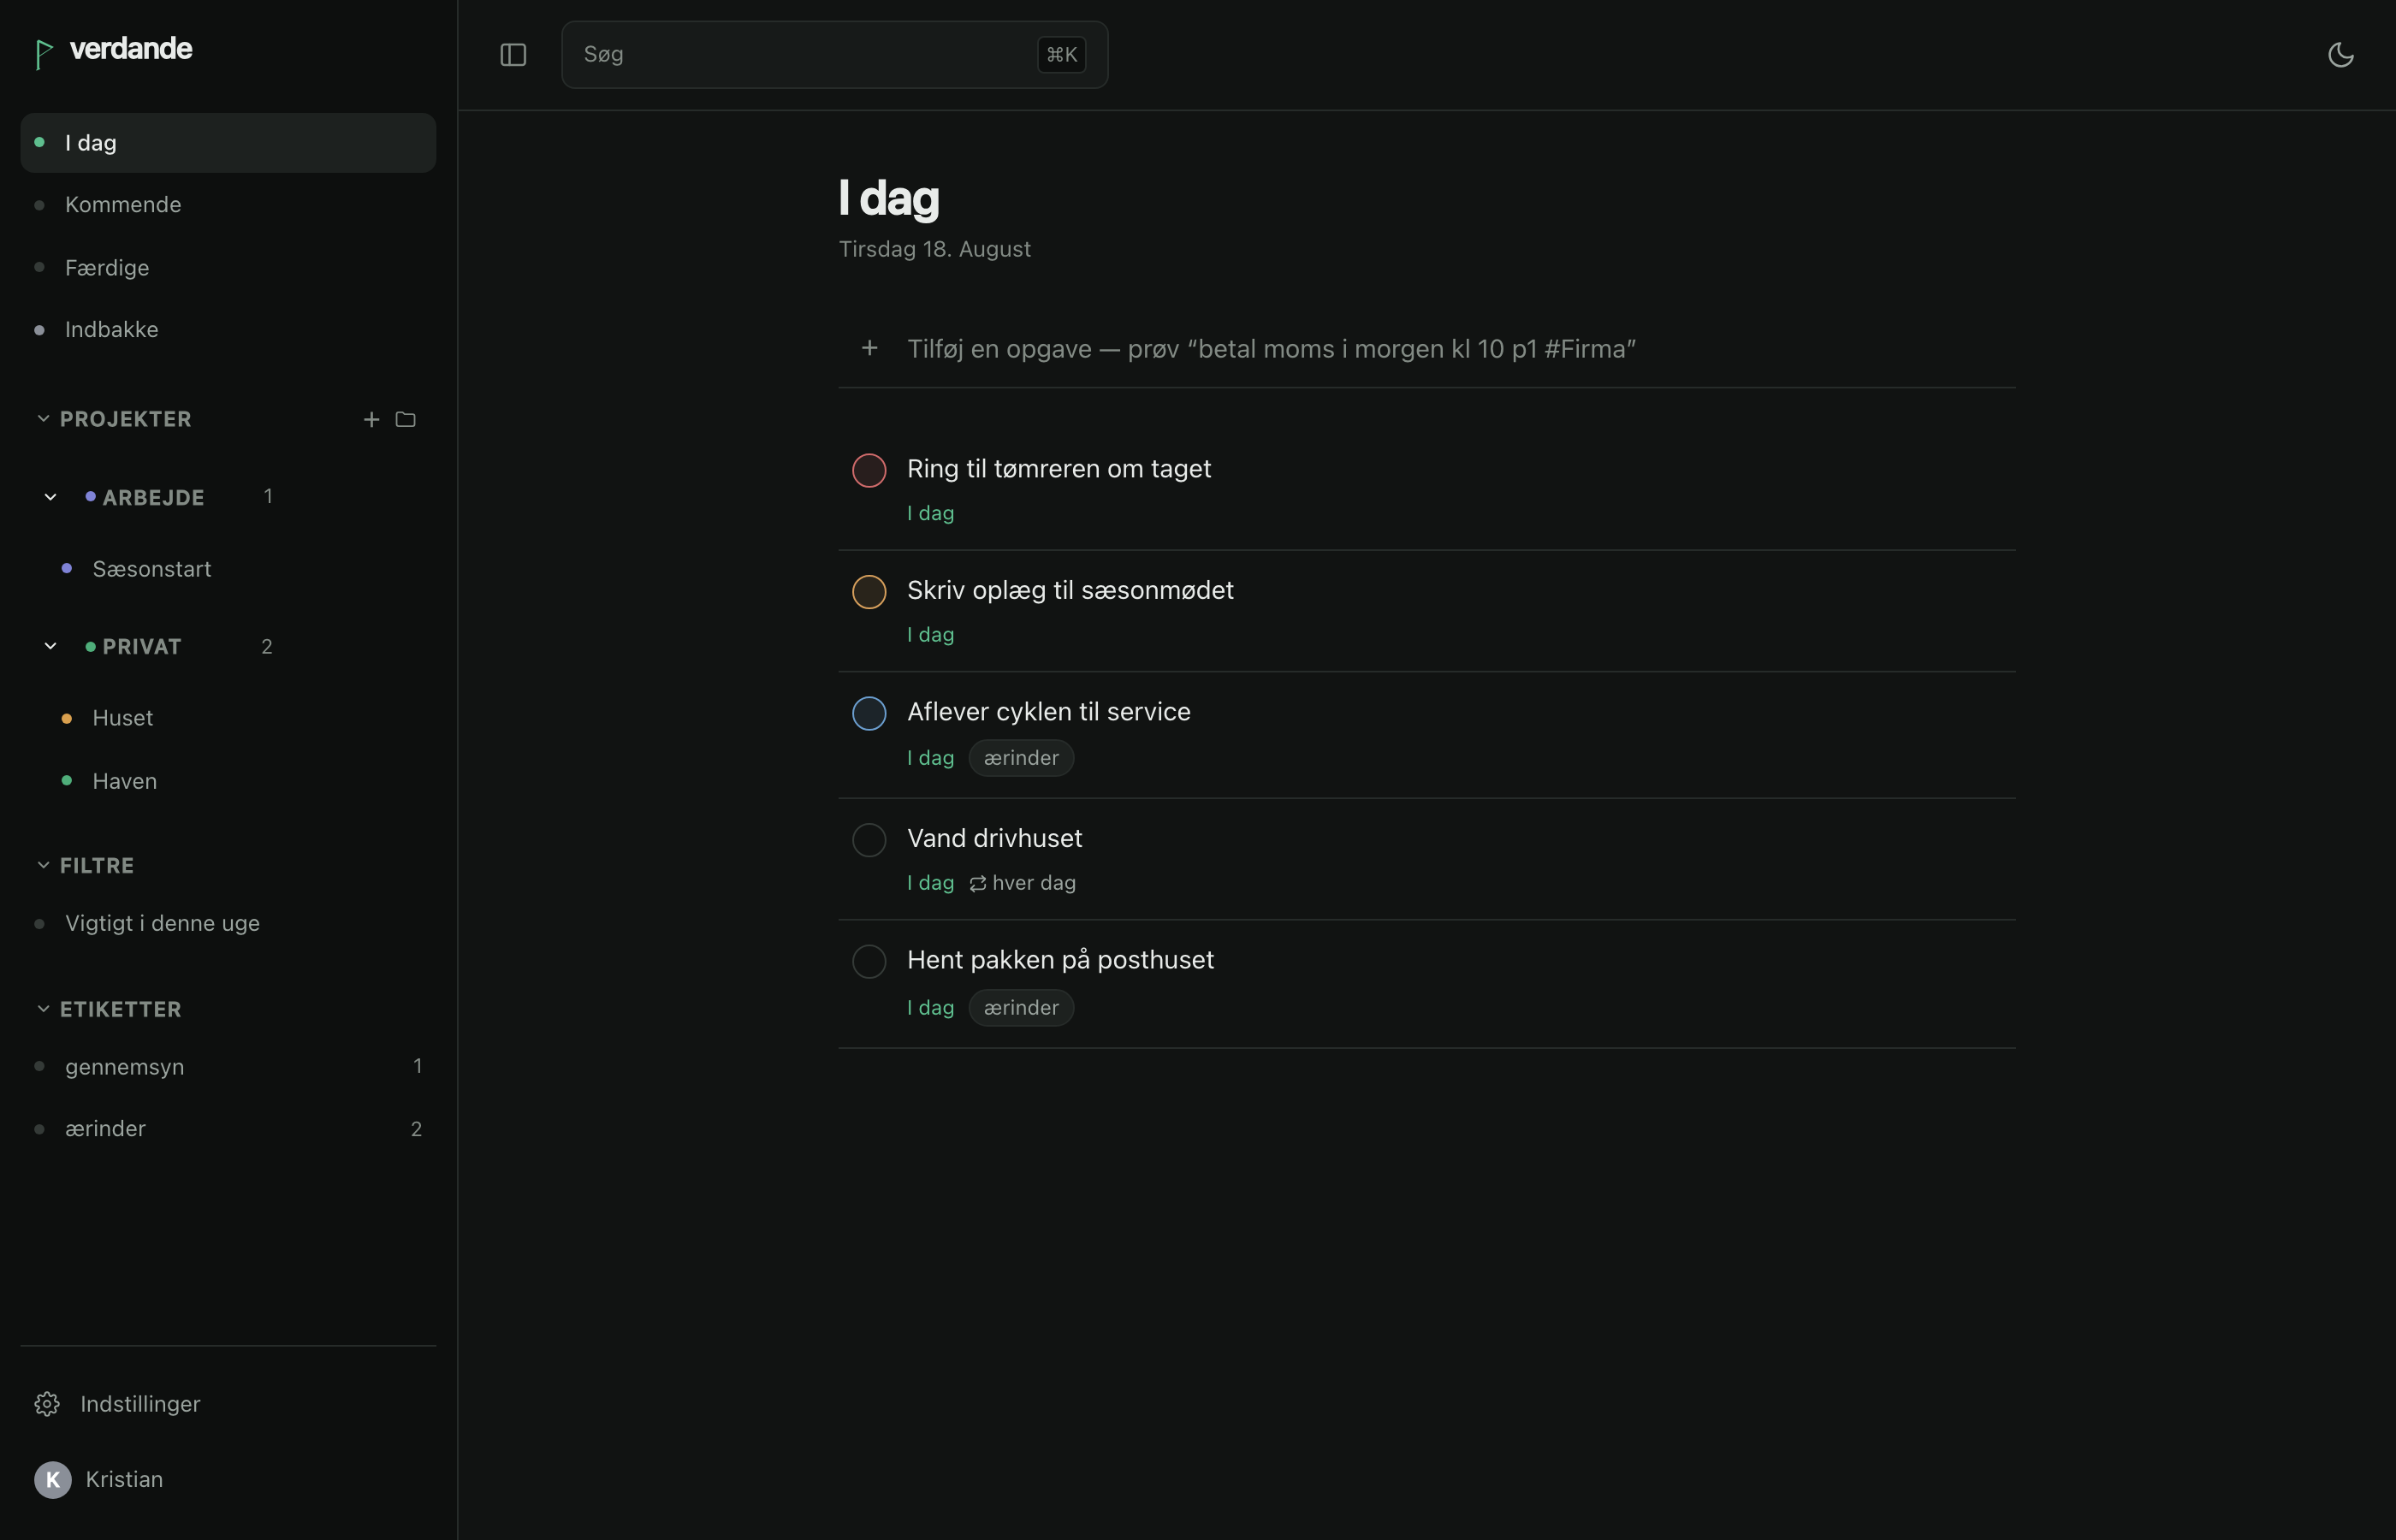
Task: Open the gennemsyn label
Action: (x=228, y=1067)
